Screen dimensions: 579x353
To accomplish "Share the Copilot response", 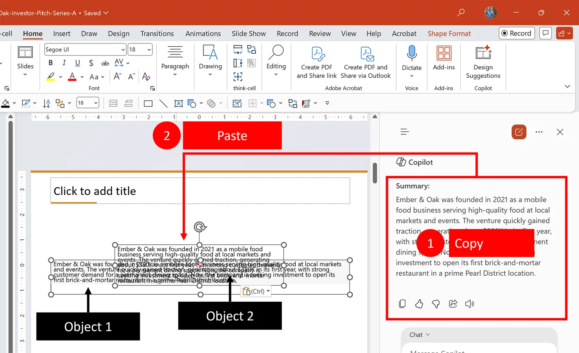I will pyautogui.click(x=453, y=304).
